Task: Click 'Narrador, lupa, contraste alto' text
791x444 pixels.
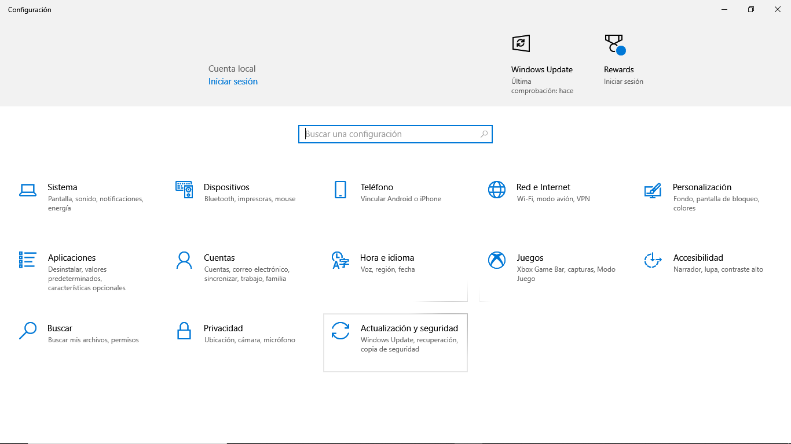Action: [x=718, y=269]
